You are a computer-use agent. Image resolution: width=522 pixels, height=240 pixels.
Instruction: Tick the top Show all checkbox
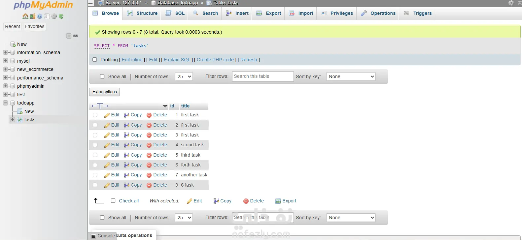click(x=102, y=76)
